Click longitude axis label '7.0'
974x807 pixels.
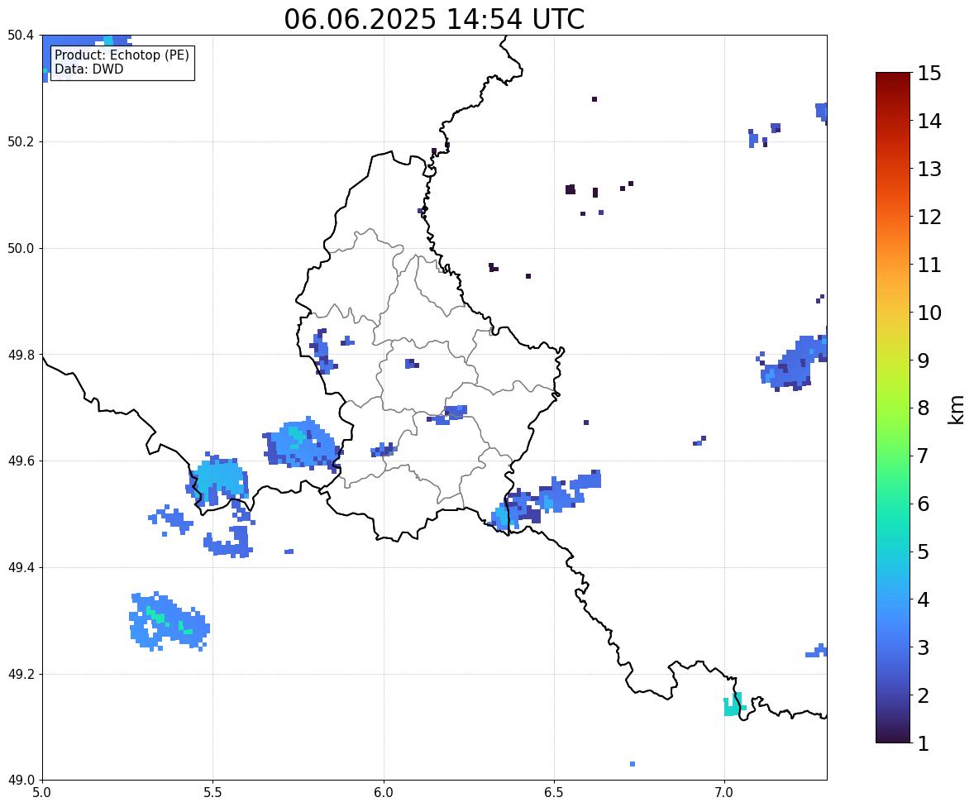pyautogui.click(x=724, y=793)
